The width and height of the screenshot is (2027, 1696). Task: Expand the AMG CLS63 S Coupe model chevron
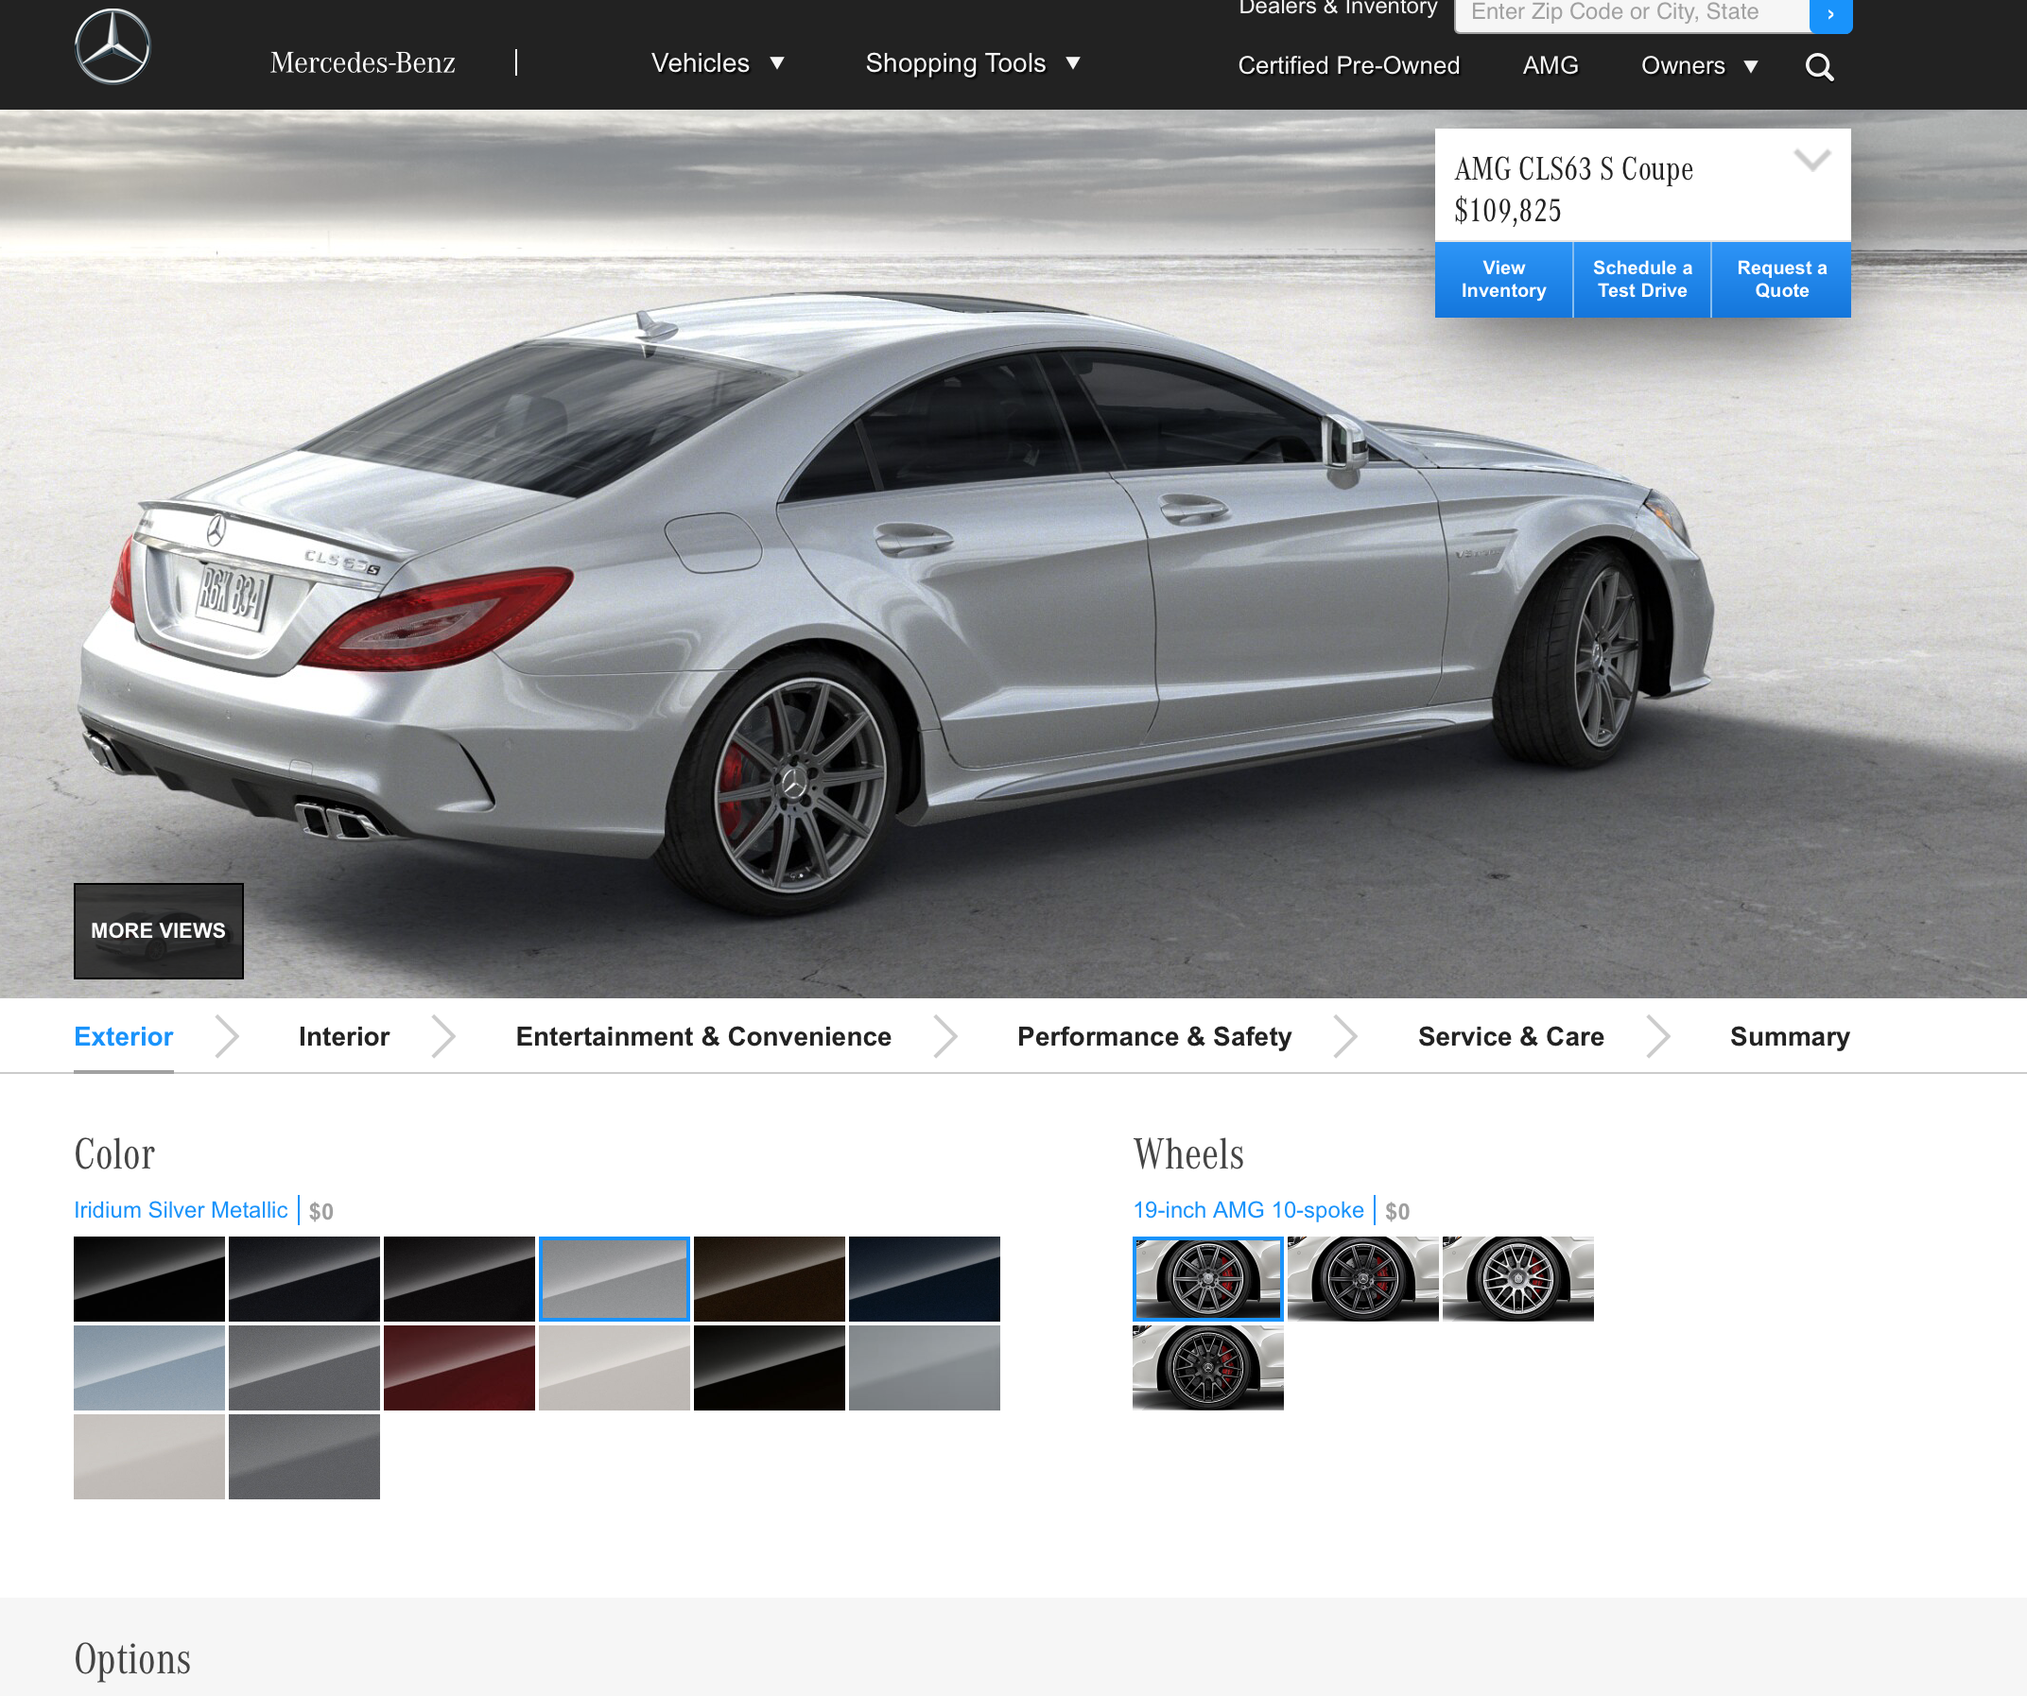pos(1811,160)
